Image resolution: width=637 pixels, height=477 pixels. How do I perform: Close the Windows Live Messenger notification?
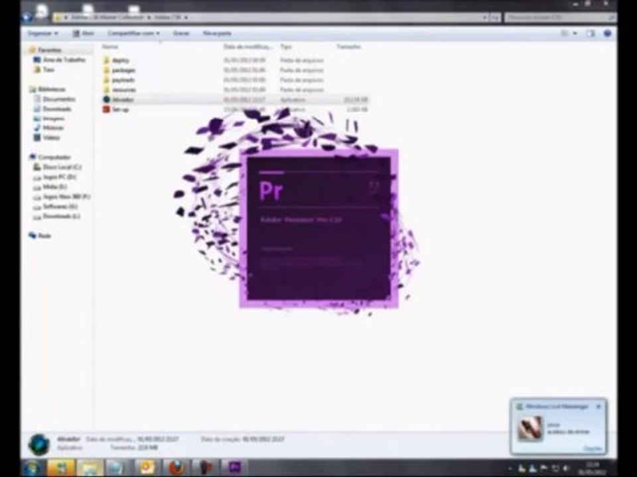coord(599,406)
